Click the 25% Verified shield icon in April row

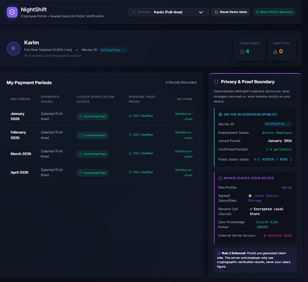pyautogui.click(x=130, y=172)
